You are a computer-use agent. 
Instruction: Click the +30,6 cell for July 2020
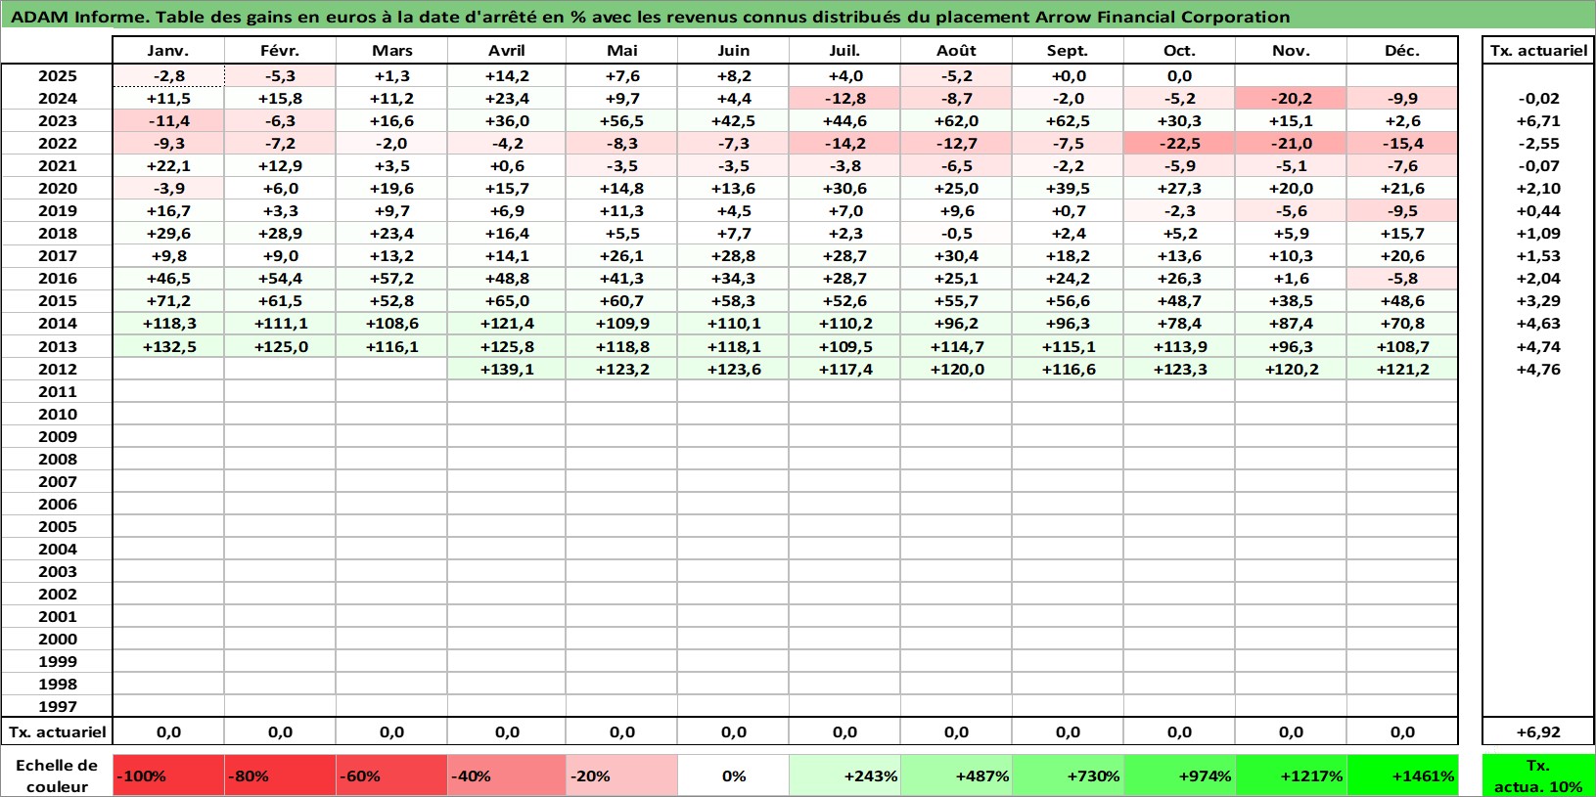click(x=844, y=188)
